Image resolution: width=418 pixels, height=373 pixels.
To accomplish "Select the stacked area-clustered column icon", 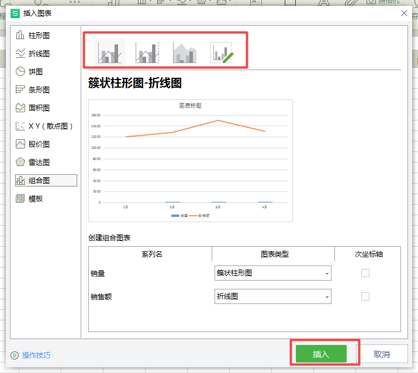I will tap(185, 52).
